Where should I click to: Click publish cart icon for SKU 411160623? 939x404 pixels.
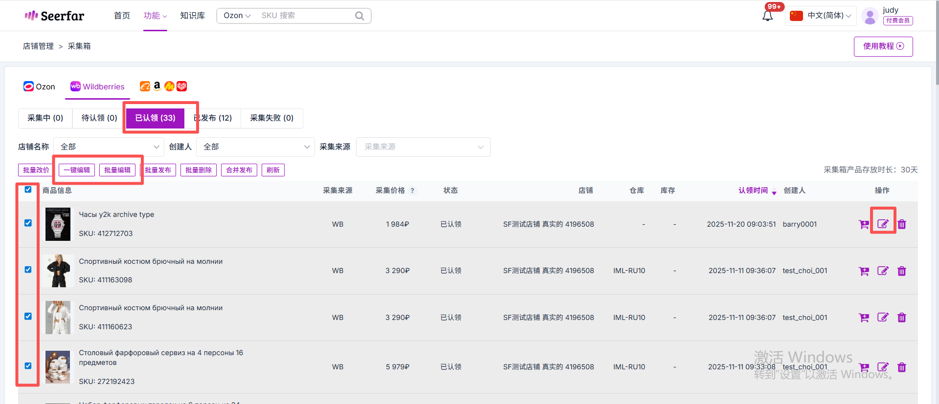pos(864,318)
